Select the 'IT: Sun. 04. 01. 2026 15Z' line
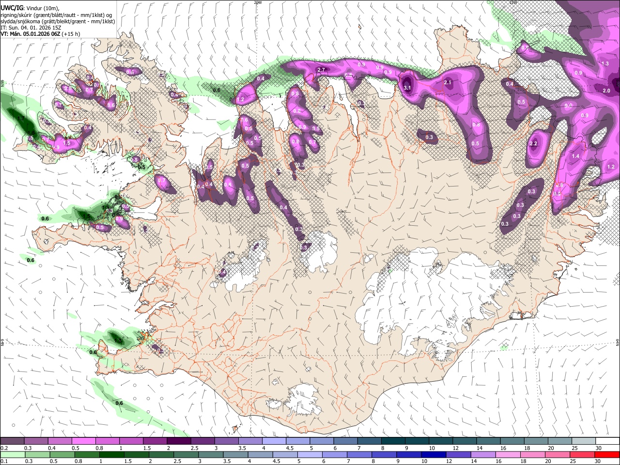Viewport: 620px width, 465px height. coord(31,28)
